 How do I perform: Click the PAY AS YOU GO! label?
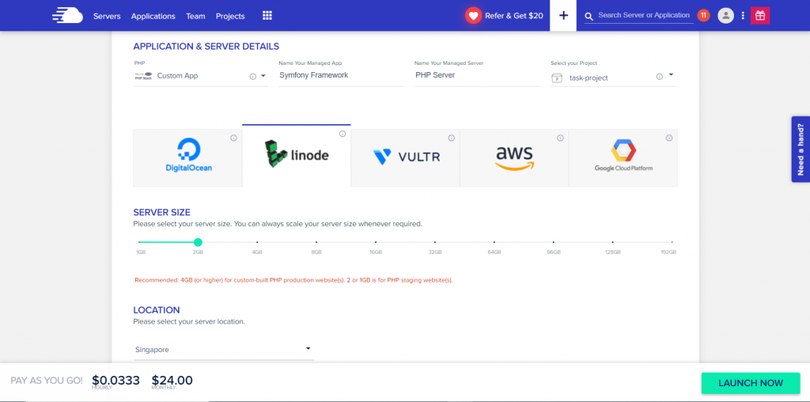coord(47,381)
